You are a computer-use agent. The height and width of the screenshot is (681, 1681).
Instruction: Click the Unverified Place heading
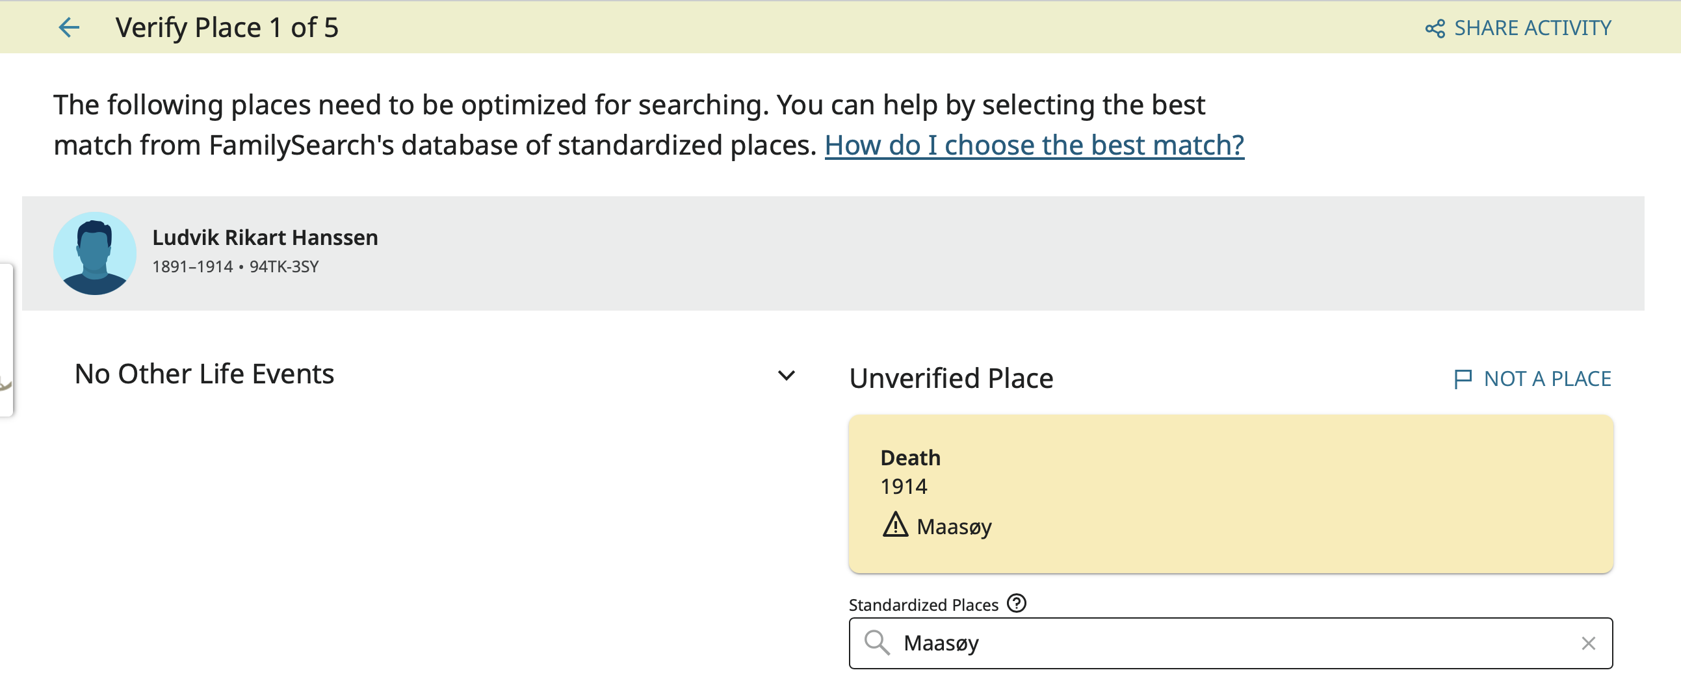[x=951, y=378]
